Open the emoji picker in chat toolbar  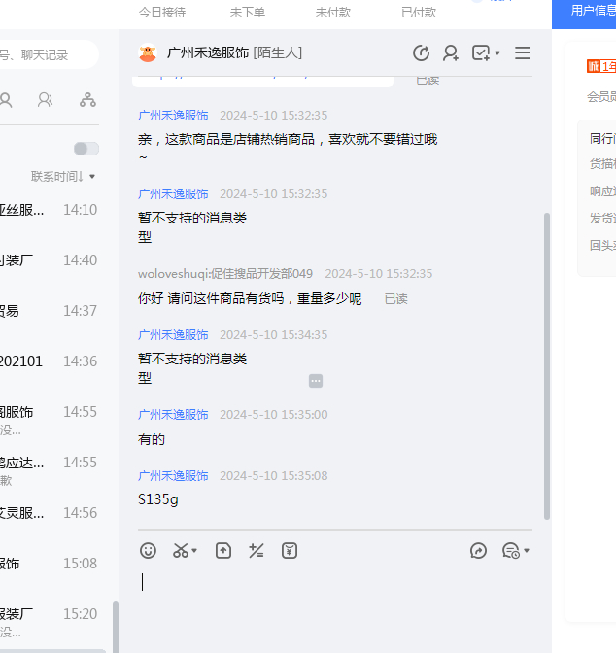148,551
